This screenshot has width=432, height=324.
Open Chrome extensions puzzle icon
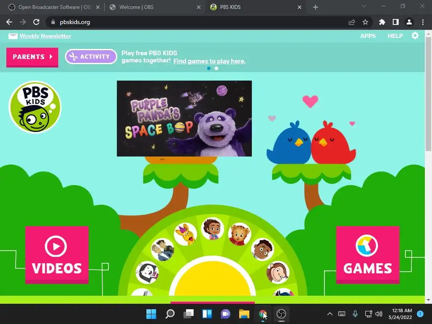click(382, 22)
